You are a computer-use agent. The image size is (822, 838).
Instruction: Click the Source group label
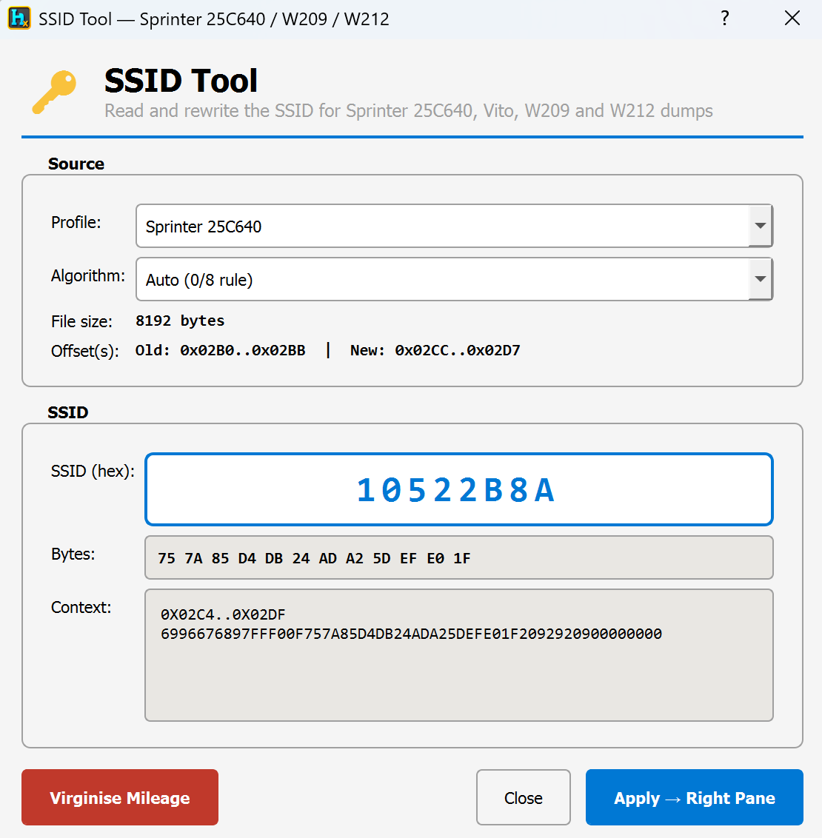coord(76,164)
